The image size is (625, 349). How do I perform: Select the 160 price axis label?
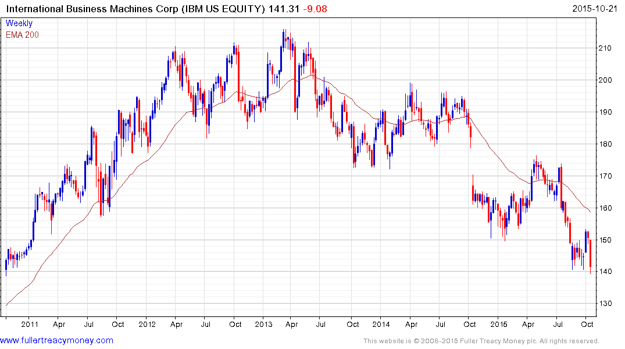605,208
